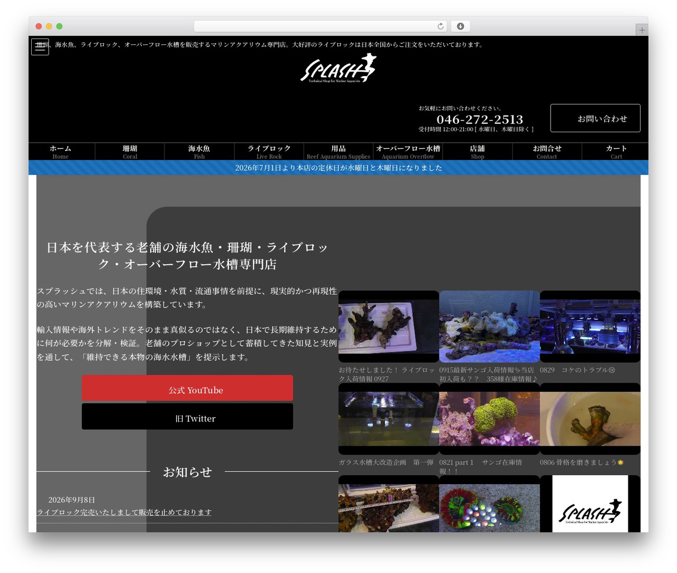
Task: Click the お知らせ section heading
Action: (x=187, y=472)
